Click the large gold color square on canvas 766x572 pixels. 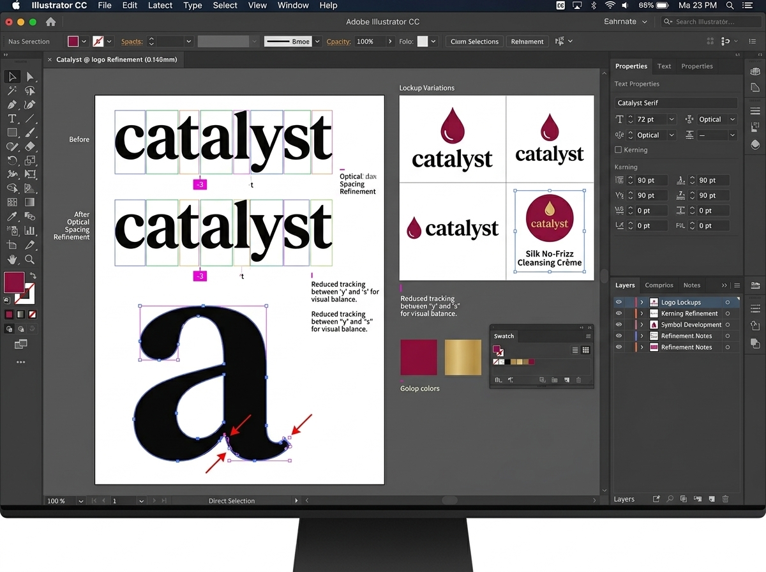(x=463, y=357)
